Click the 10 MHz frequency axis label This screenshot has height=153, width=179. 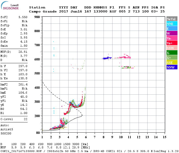click(121, 137)
